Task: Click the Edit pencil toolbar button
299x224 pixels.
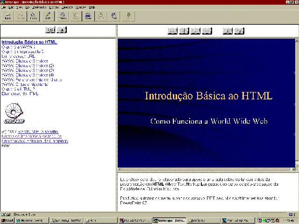Action: point(48,16)
